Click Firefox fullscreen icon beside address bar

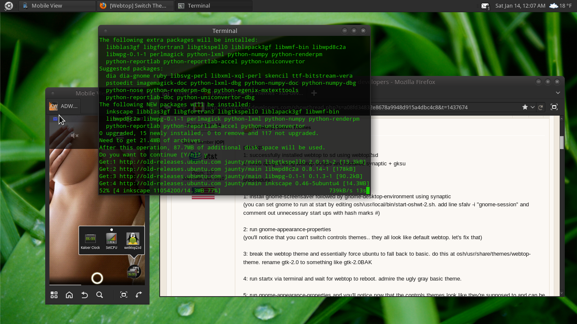pyautogui.click(x=554, y=107)
